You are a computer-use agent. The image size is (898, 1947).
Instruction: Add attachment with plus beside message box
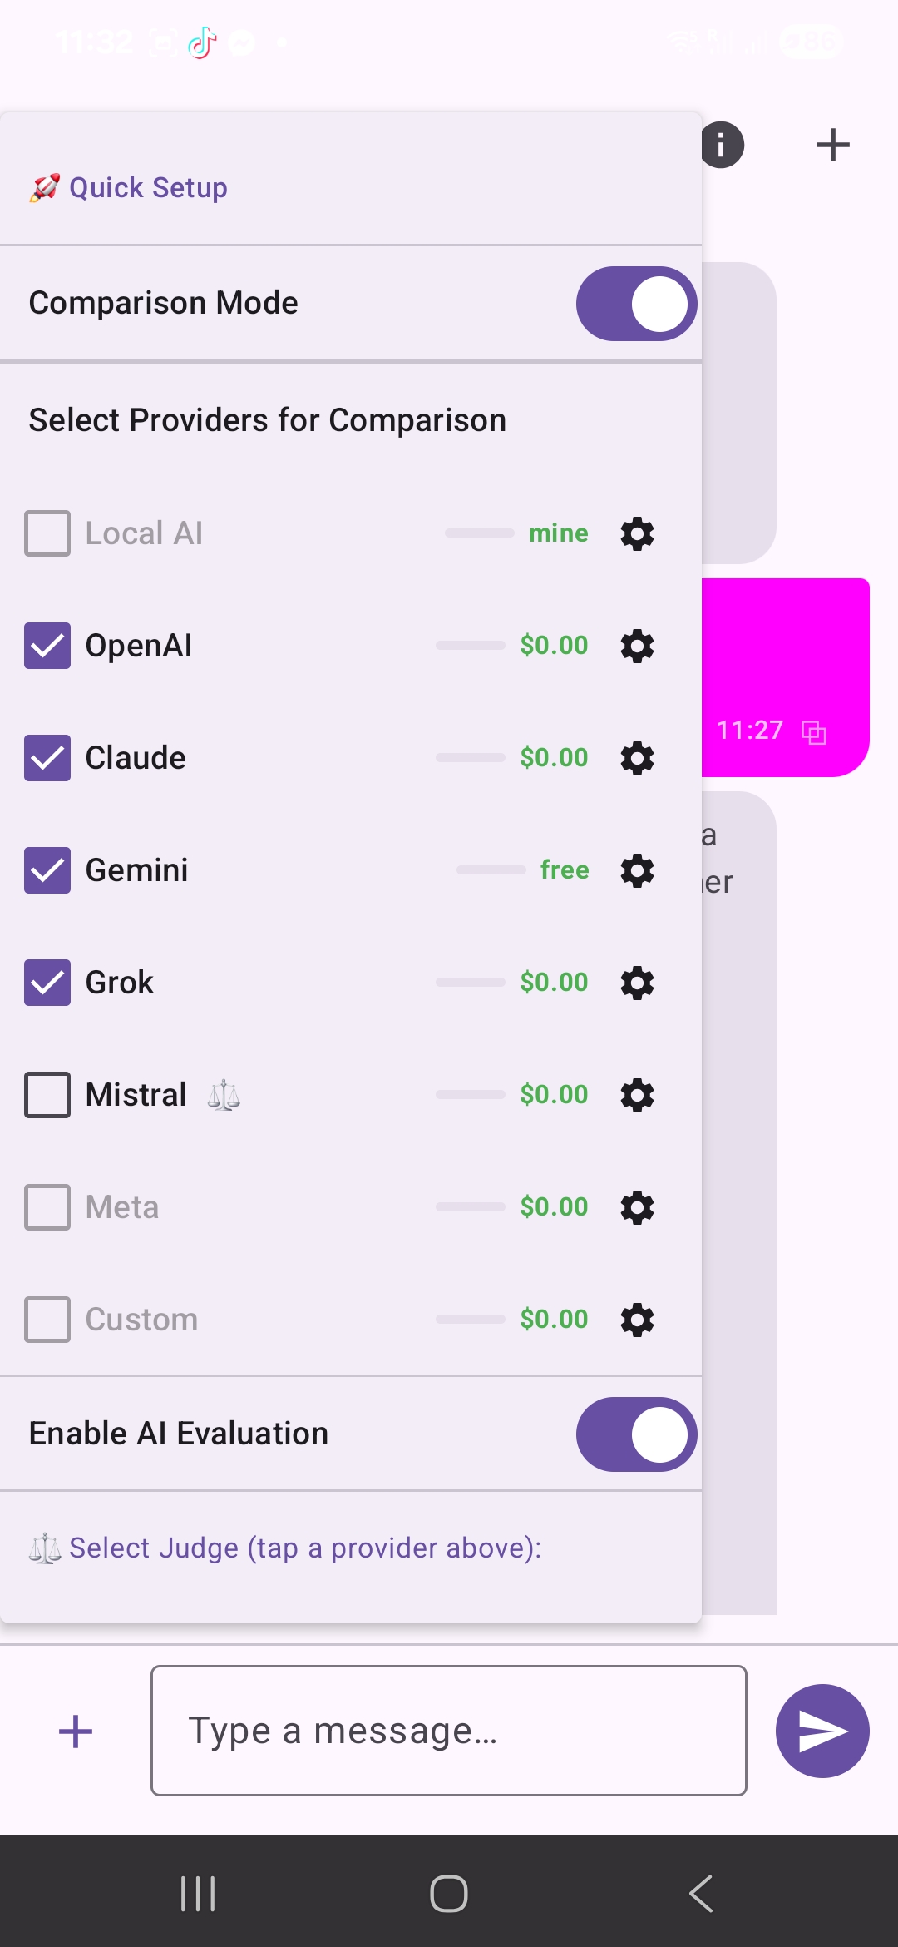(76, 1731)
